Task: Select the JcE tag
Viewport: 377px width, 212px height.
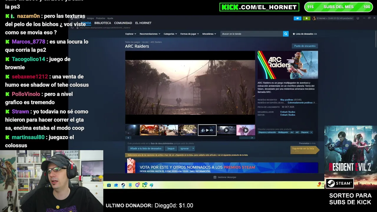Action: (x=297, y=132)
